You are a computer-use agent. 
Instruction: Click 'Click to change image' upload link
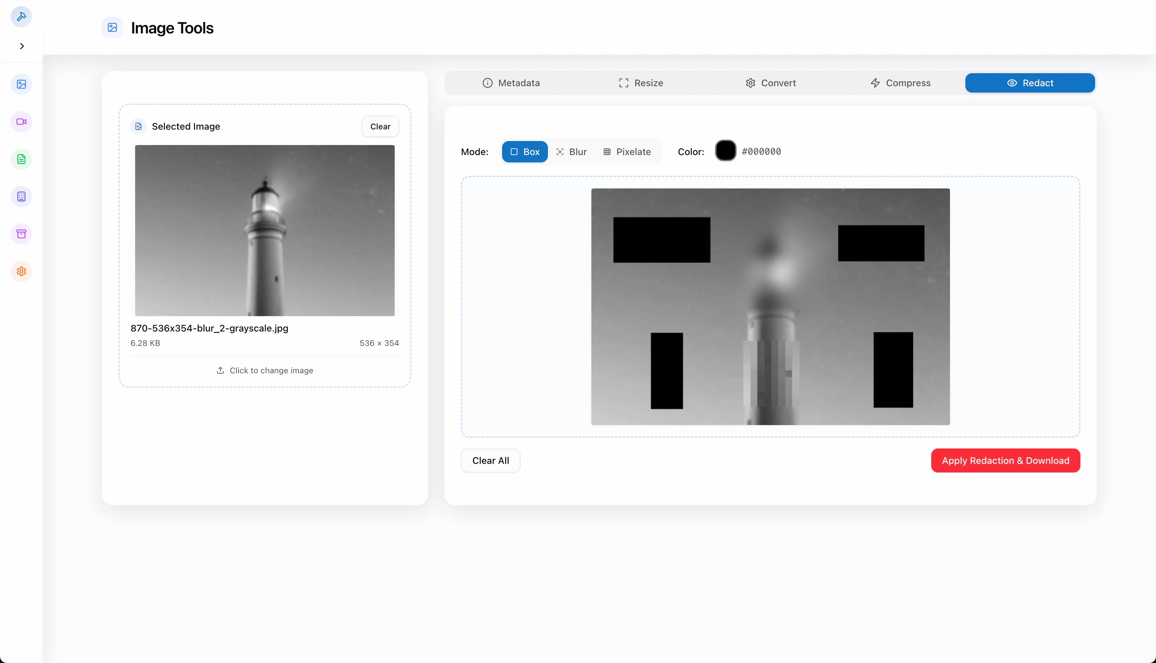click(265, 370)
